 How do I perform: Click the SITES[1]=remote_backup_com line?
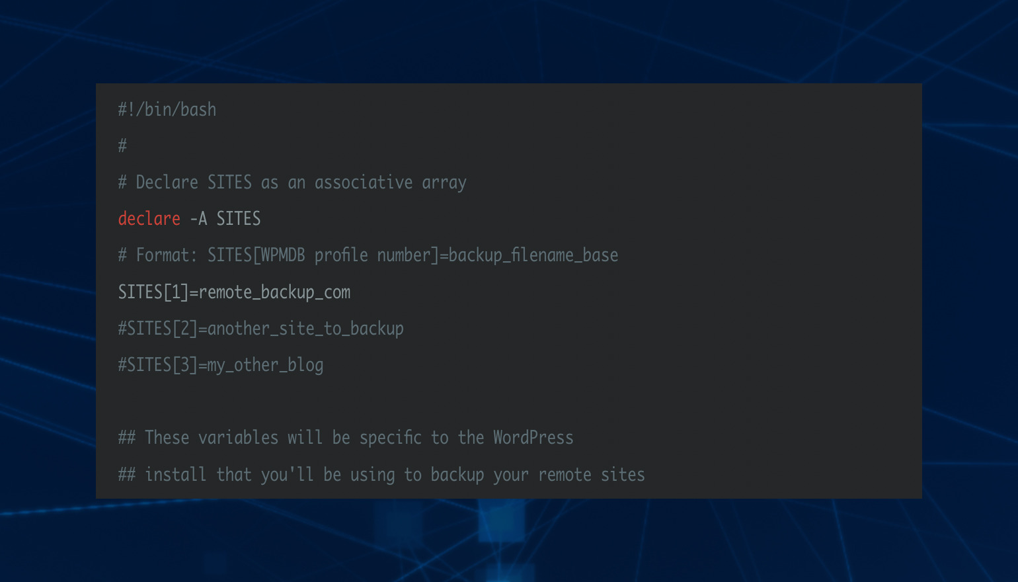click(x=234, y=292)
